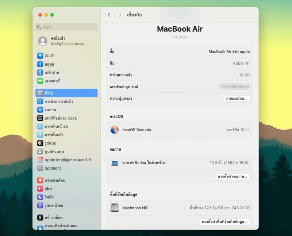Screen dimensions: 292x236
Task: Open Screen Time (เวลาหน้าจอ) hourglass icon
Action: [40, 205]
